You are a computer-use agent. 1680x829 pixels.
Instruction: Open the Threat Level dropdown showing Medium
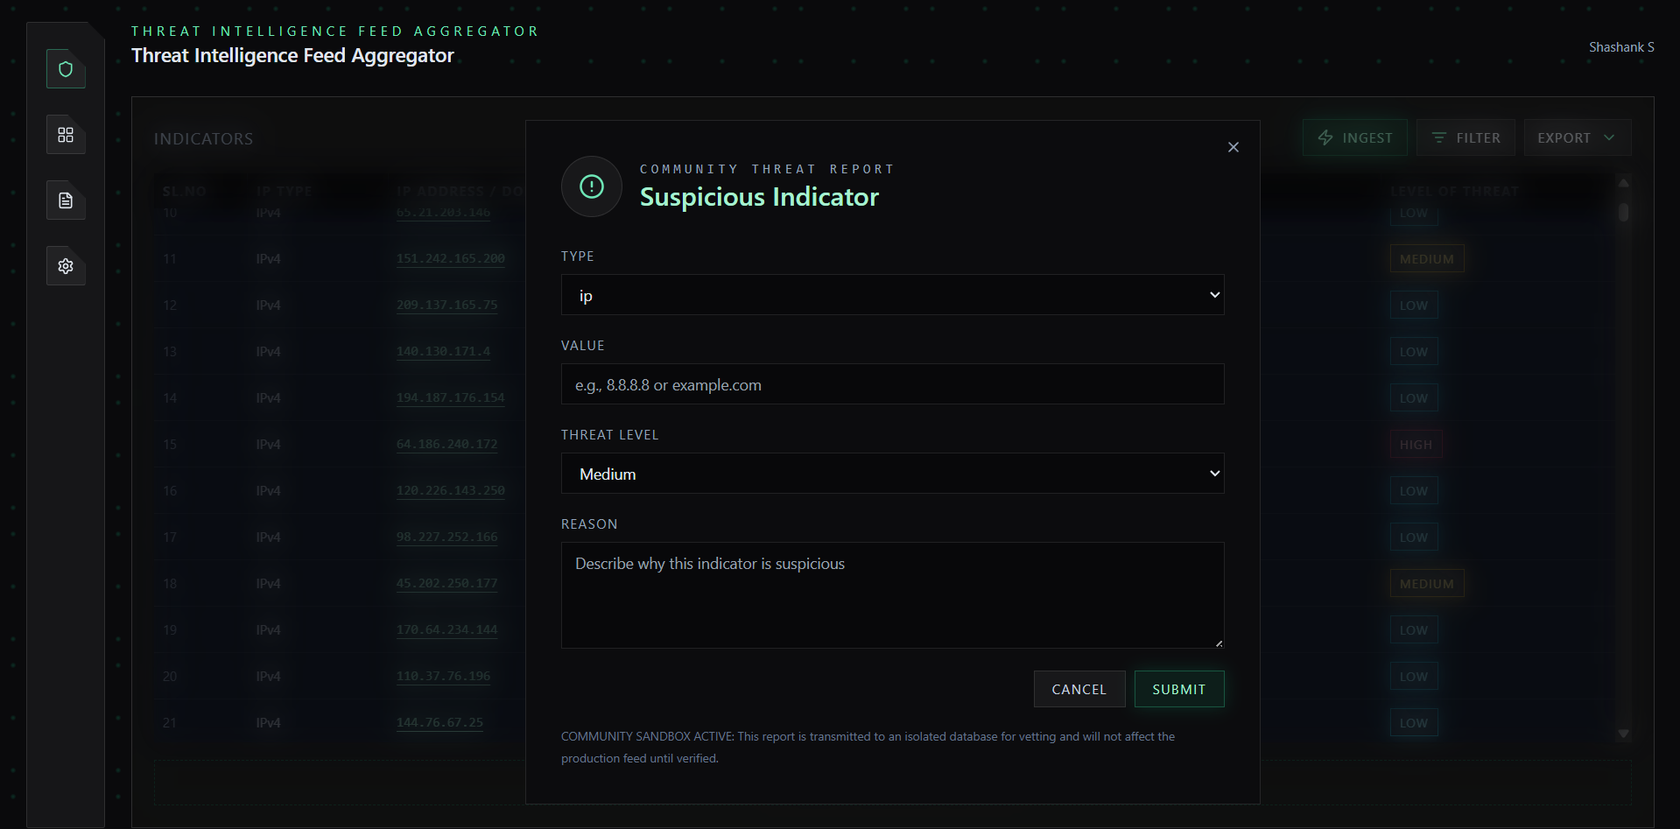tap(892, 474)
